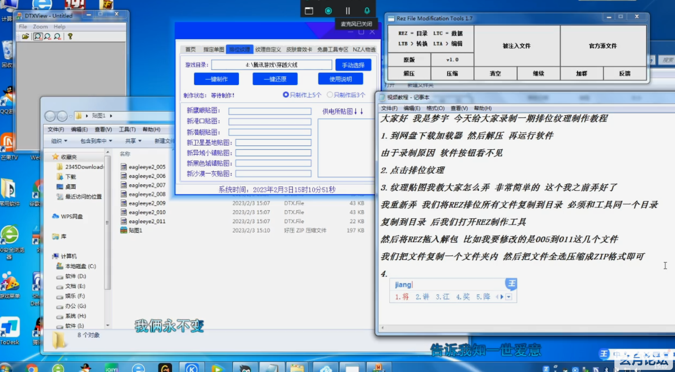Click the 加群 button in Rez tools

click(581, 73)
